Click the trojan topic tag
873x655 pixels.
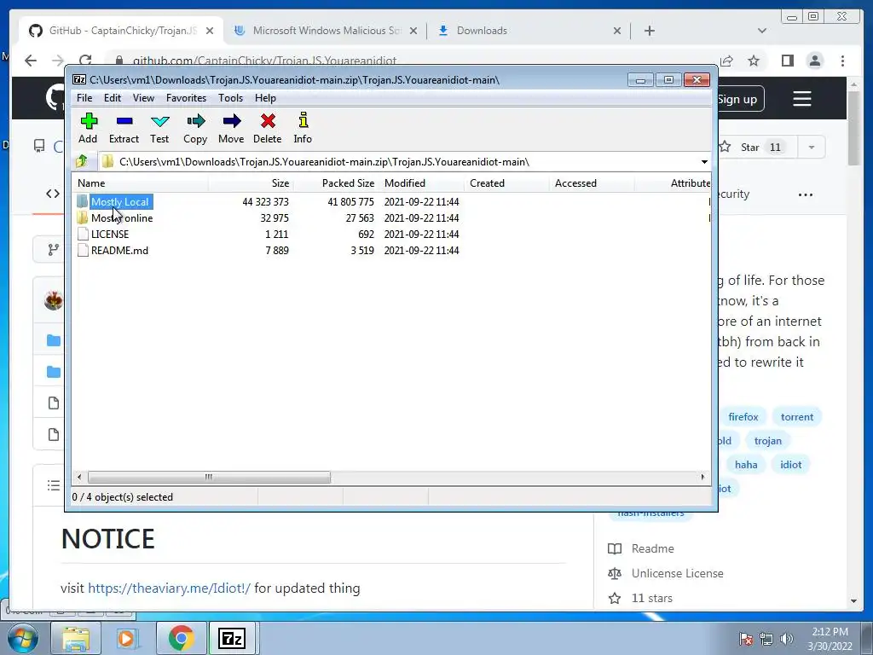768,441
